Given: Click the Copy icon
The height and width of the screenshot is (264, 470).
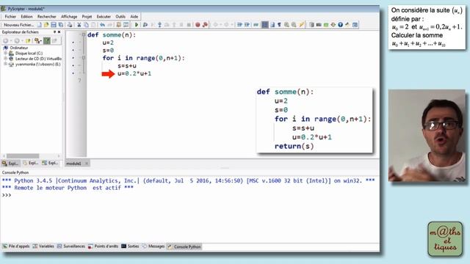Looking at the screenshot, I should 87,25.
